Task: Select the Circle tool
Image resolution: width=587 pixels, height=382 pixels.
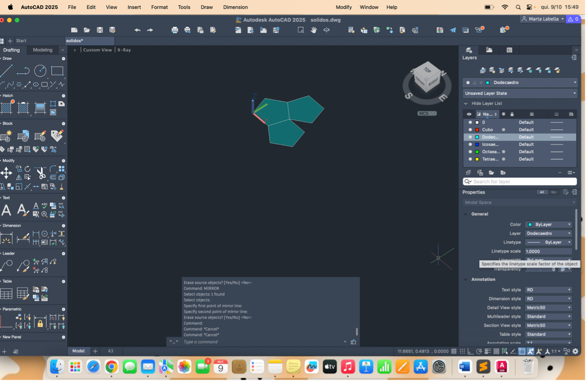Action: (40, 71)
